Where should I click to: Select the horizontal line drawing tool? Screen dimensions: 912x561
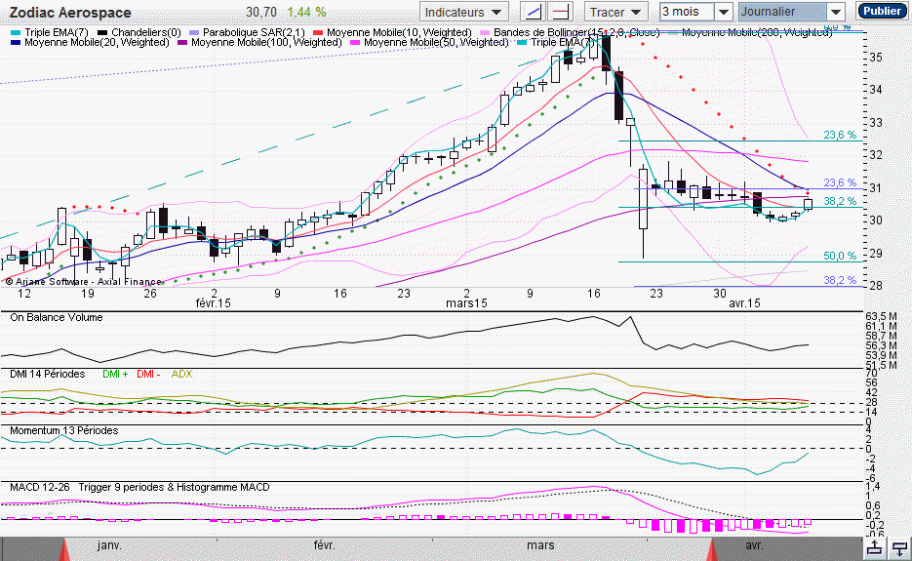[x=561, y=12]
